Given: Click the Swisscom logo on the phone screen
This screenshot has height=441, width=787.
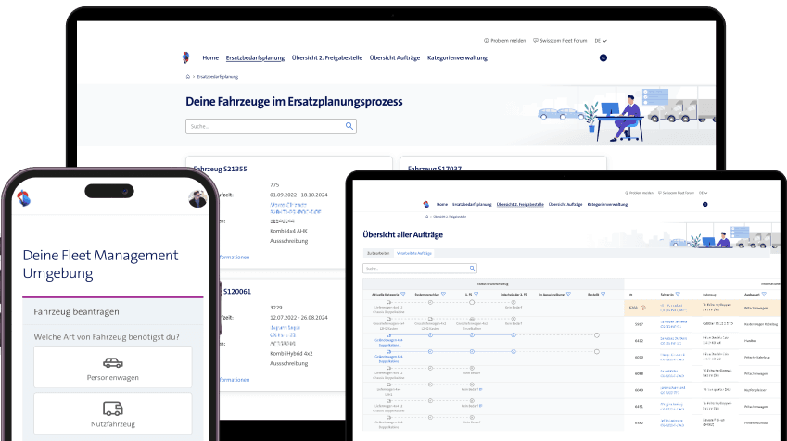Looking at the screenshot, I should 25,197.
